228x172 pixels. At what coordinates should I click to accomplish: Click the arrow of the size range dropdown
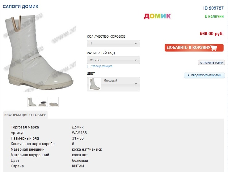point(136,60)
